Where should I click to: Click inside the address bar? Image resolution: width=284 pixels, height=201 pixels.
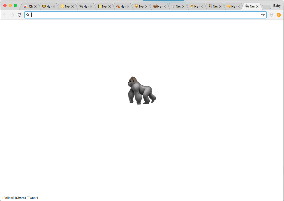(104, 15)
